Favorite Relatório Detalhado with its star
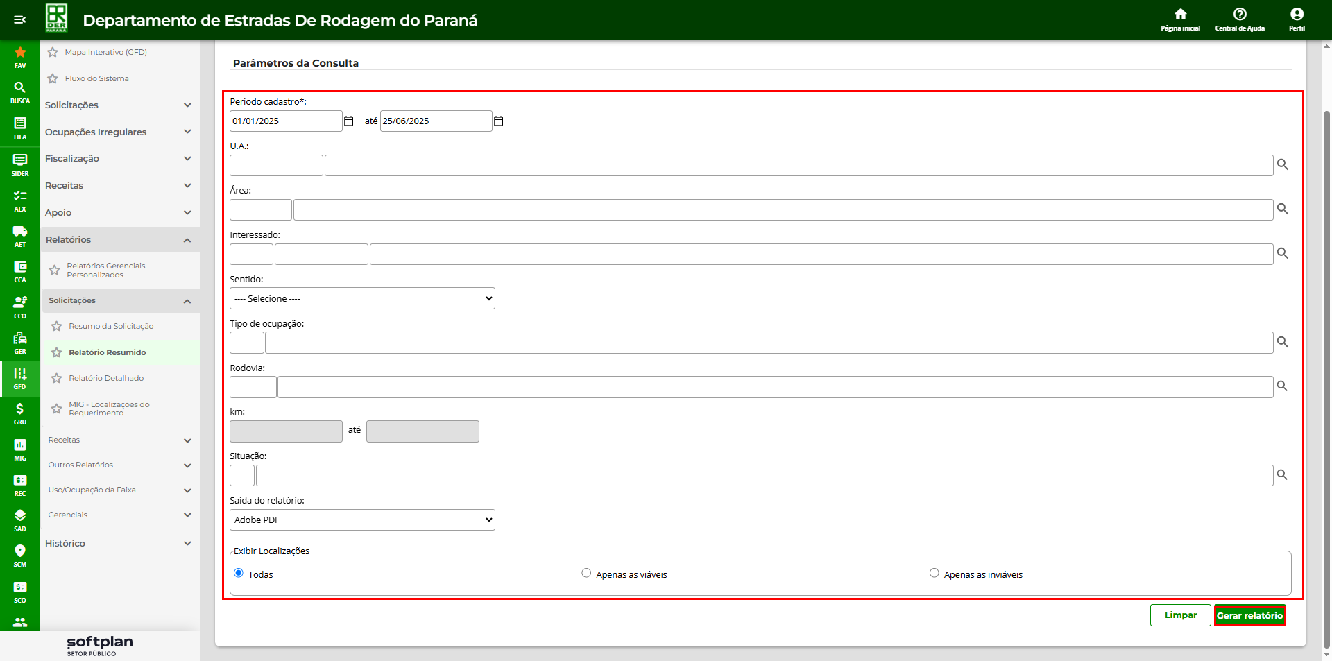Image resolution: width=1332 pixels, height=661 pixels. pos(57,379)
